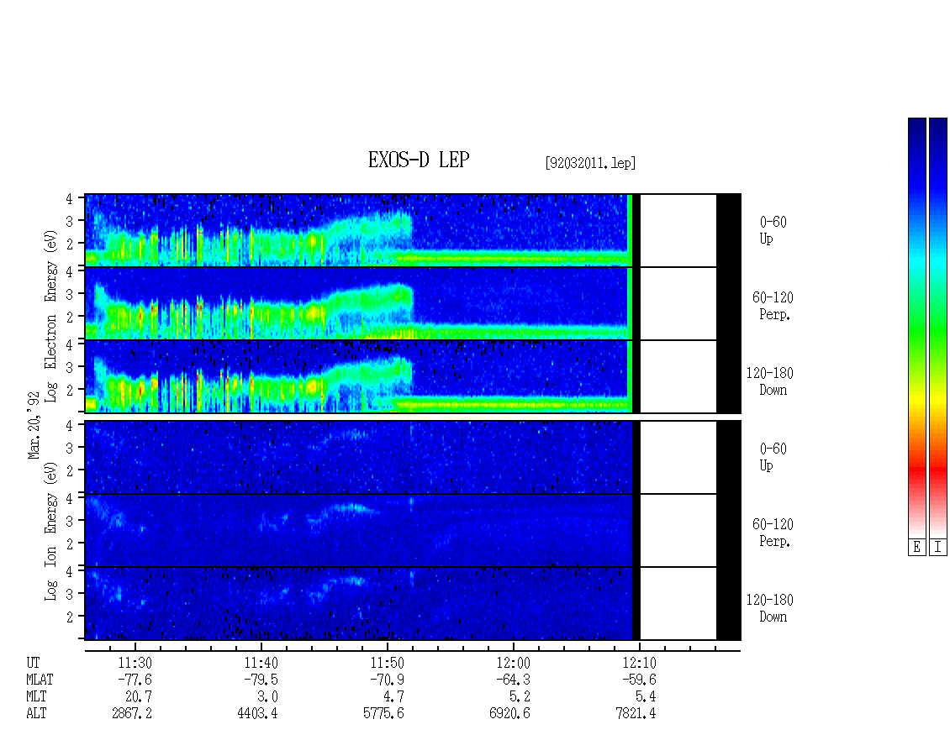Viewport: 950px width, 735px height.
Task: Click the 0-60 Up label beside ion panels
Action: (x=773, y=457)
